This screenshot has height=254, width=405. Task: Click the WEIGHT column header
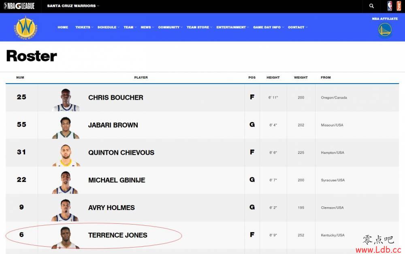click(x=301, y=78)
